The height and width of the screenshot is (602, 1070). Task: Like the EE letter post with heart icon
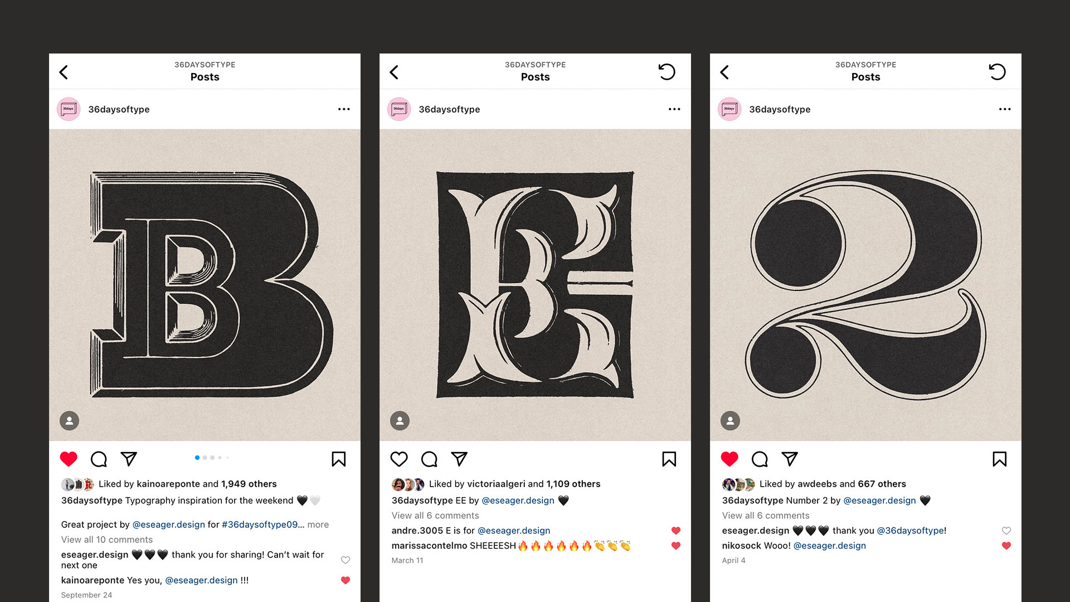399,459
